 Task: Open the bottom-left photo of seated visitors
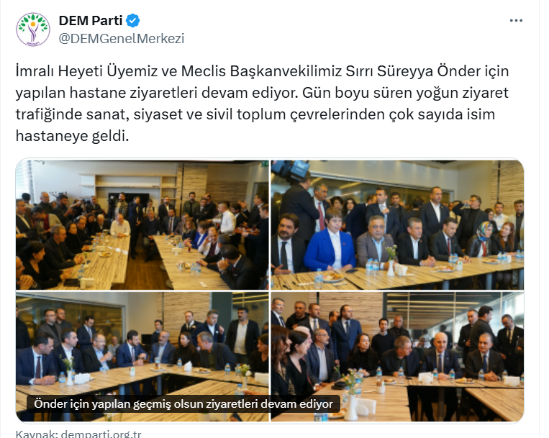(x=142, y=357)
